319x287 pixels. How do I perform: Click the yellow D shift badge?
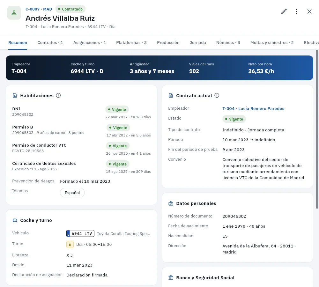(70, 245)
